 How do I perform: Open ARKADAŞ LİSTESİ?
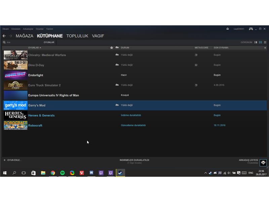point(248,160)
